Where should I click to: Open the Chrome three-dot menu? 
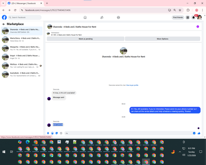[x=202, y=10]
